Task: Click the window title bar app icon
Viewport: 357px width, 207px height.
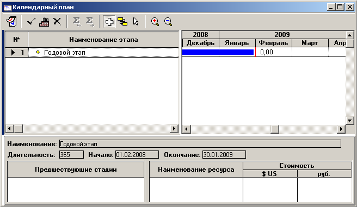Action: (x=8, y=8)
